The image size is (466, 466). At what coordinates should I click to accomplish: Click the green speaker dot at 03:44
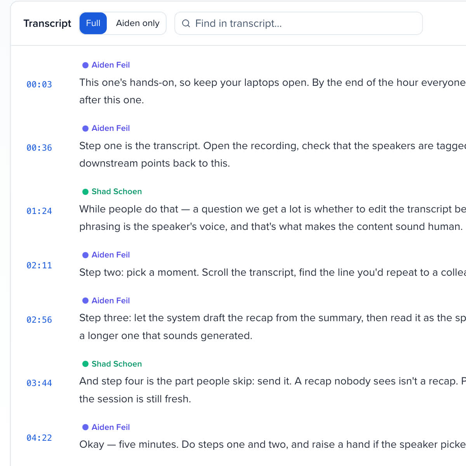[85, 364]
